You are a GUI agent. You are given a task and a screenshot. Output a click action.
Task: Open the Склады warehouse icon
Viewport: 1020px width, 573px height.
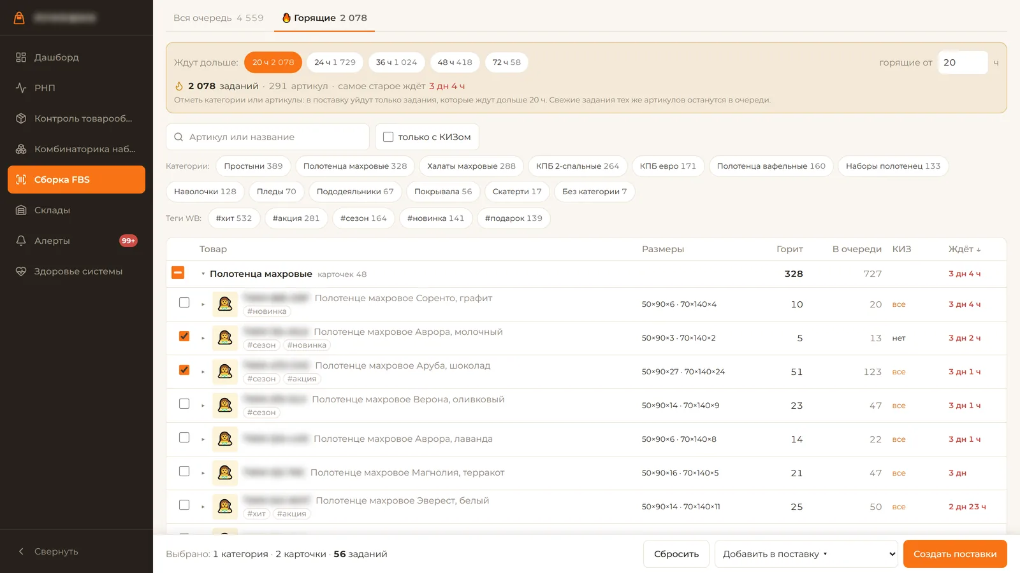[21, 210]
